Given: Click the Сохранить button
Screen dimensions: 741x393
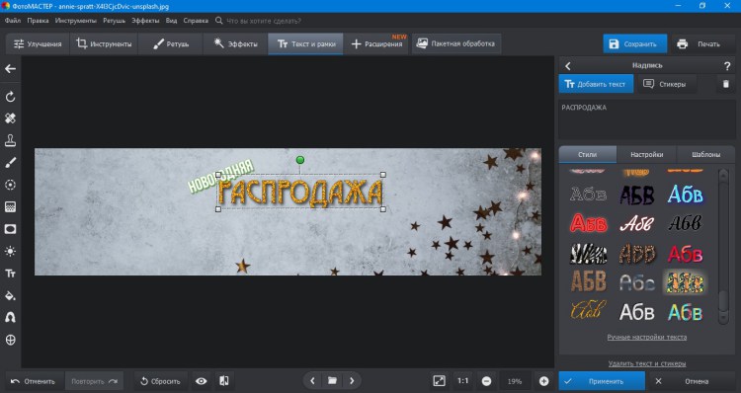Looking at the screenshot, I should pyautogui.click(x=634, y=43).
